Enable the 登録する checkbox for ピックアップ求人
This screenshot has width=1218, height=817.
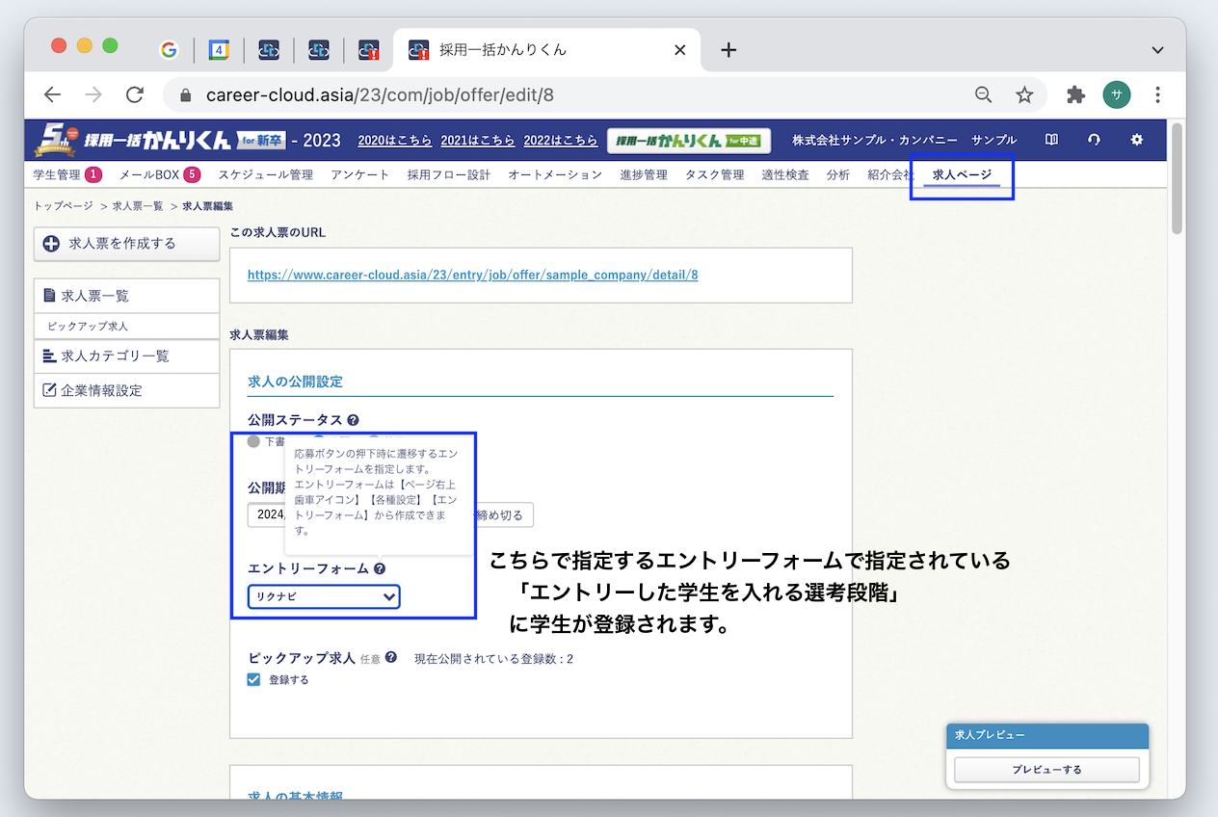point(253,679)
